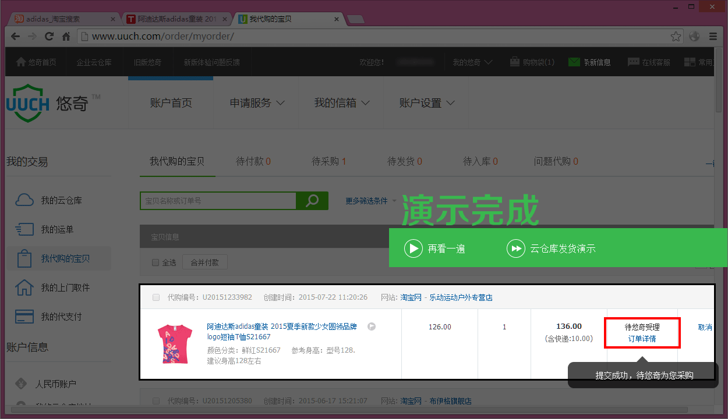Screen dimensions: 728x419
Task: Open 我的运单 sidebar item
Action: click(x=45, y=229)
